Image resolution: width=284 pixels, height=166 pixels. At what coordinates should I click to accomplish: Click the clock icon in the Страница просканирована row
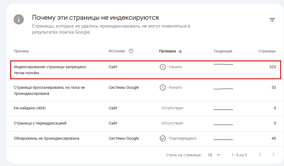coord(163,87)
